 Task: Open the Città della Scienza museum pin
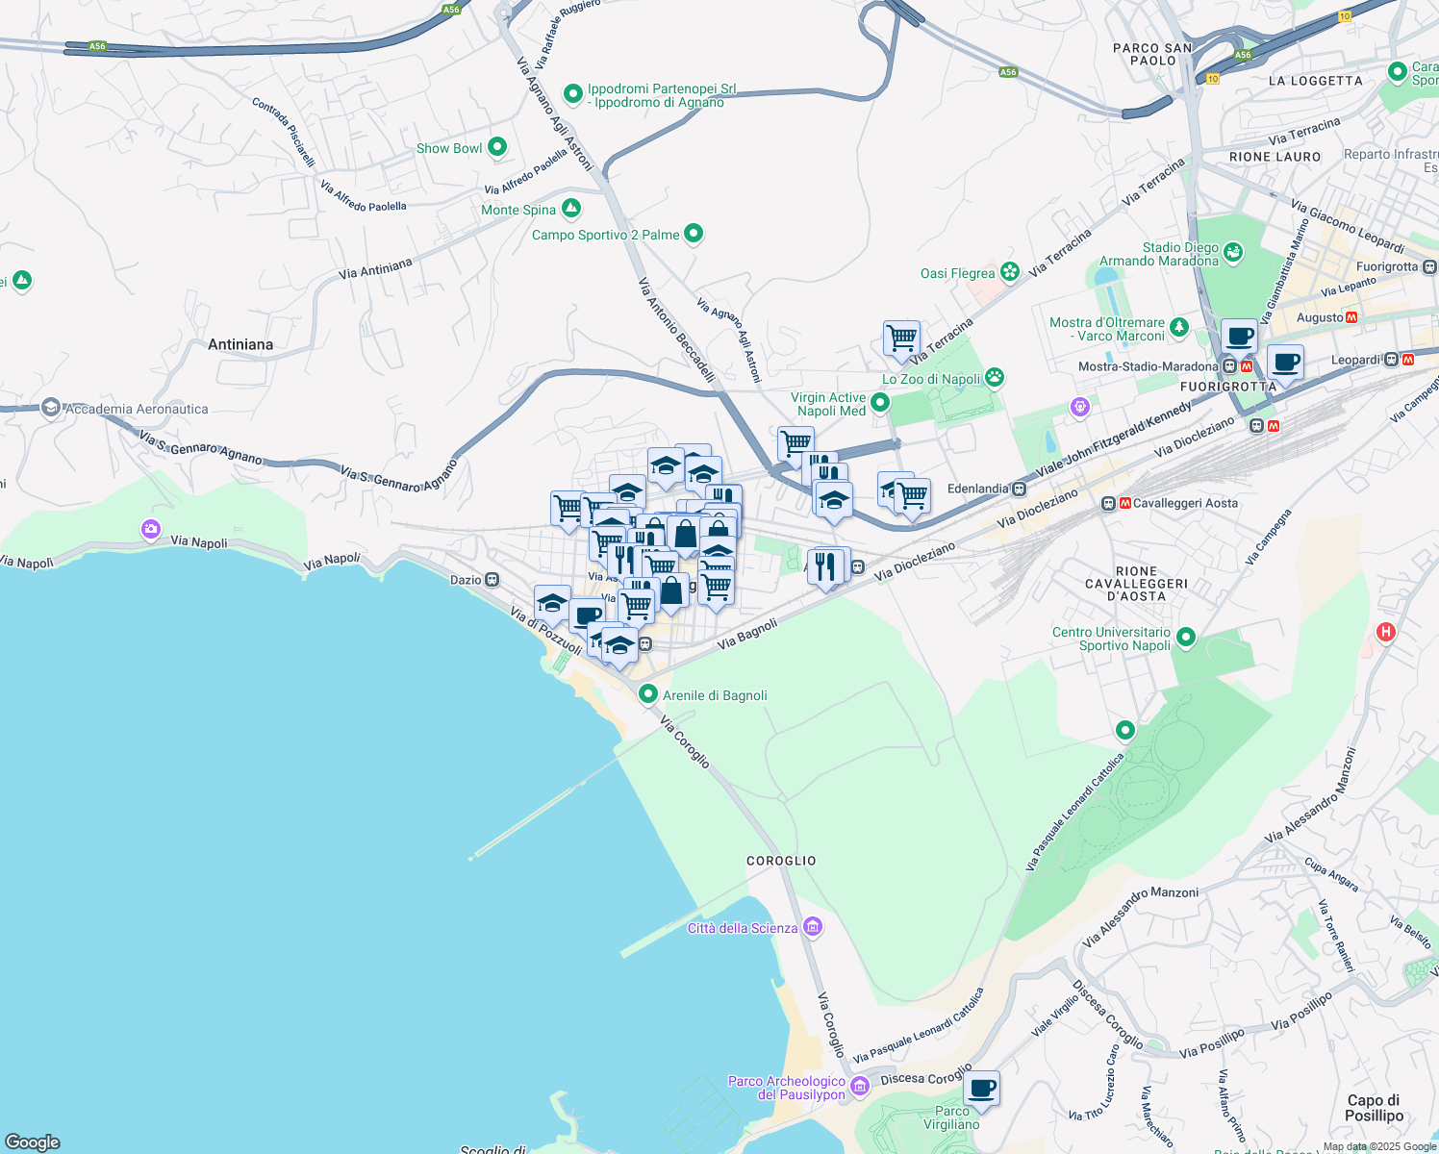pos(813,927)
